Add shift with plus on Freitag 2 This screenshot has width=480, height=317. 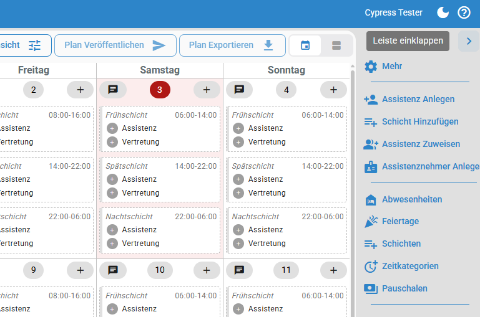pyautogui.click(x=80, y=90)
